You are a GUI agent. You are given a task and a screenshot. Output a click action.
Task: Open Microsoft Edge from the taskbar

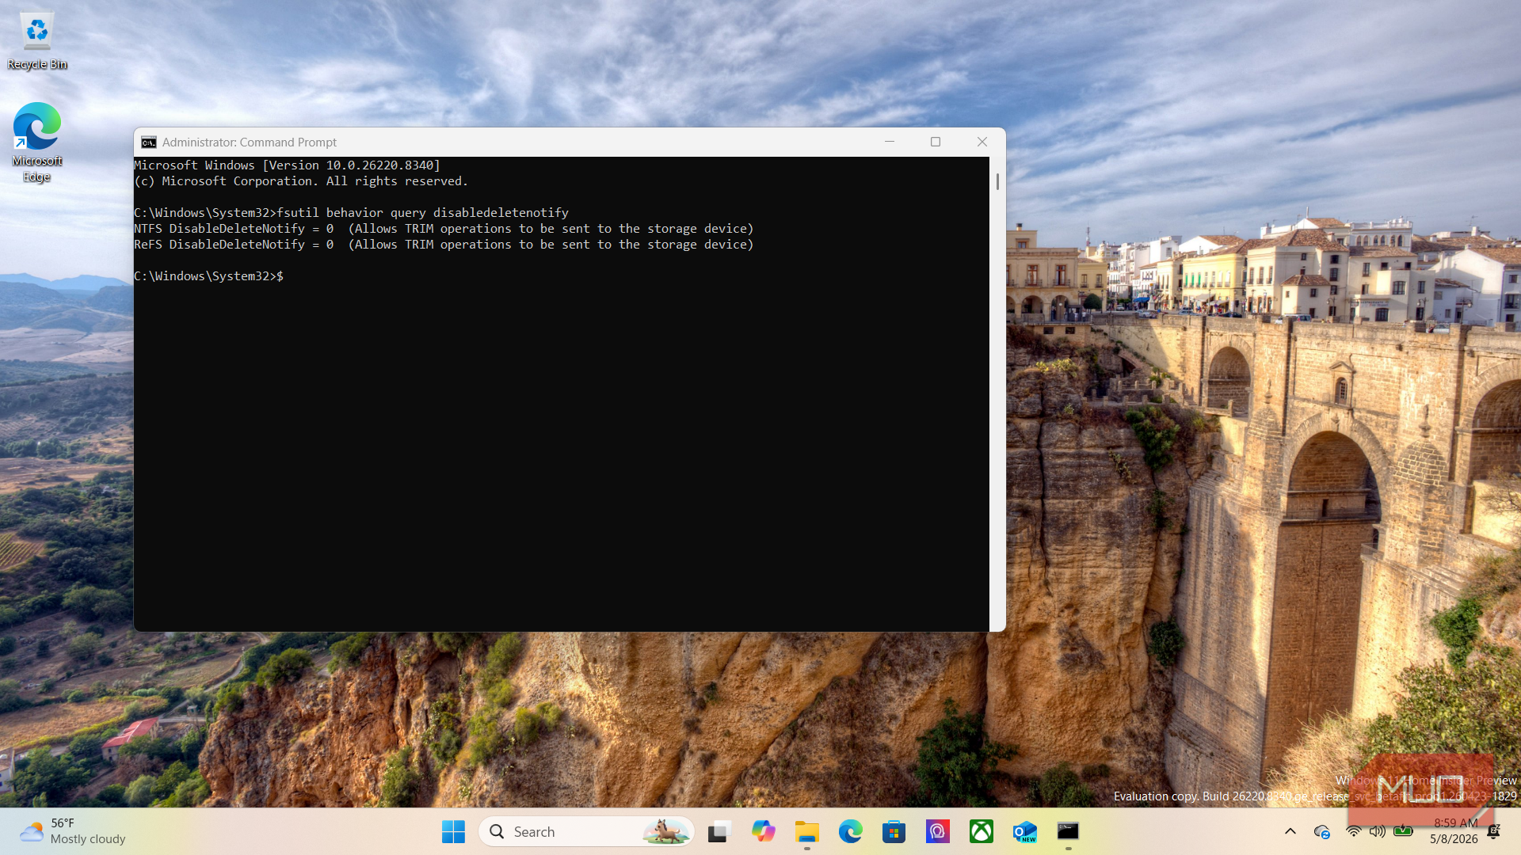pyautogui.click(x=850, y=831)
